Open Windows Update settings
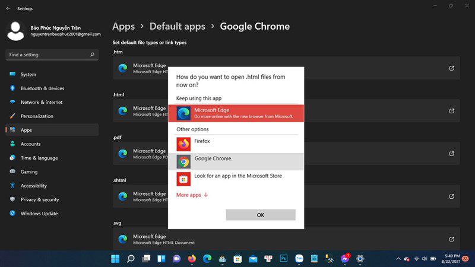475x267 pixels. [x=52, y=214]
